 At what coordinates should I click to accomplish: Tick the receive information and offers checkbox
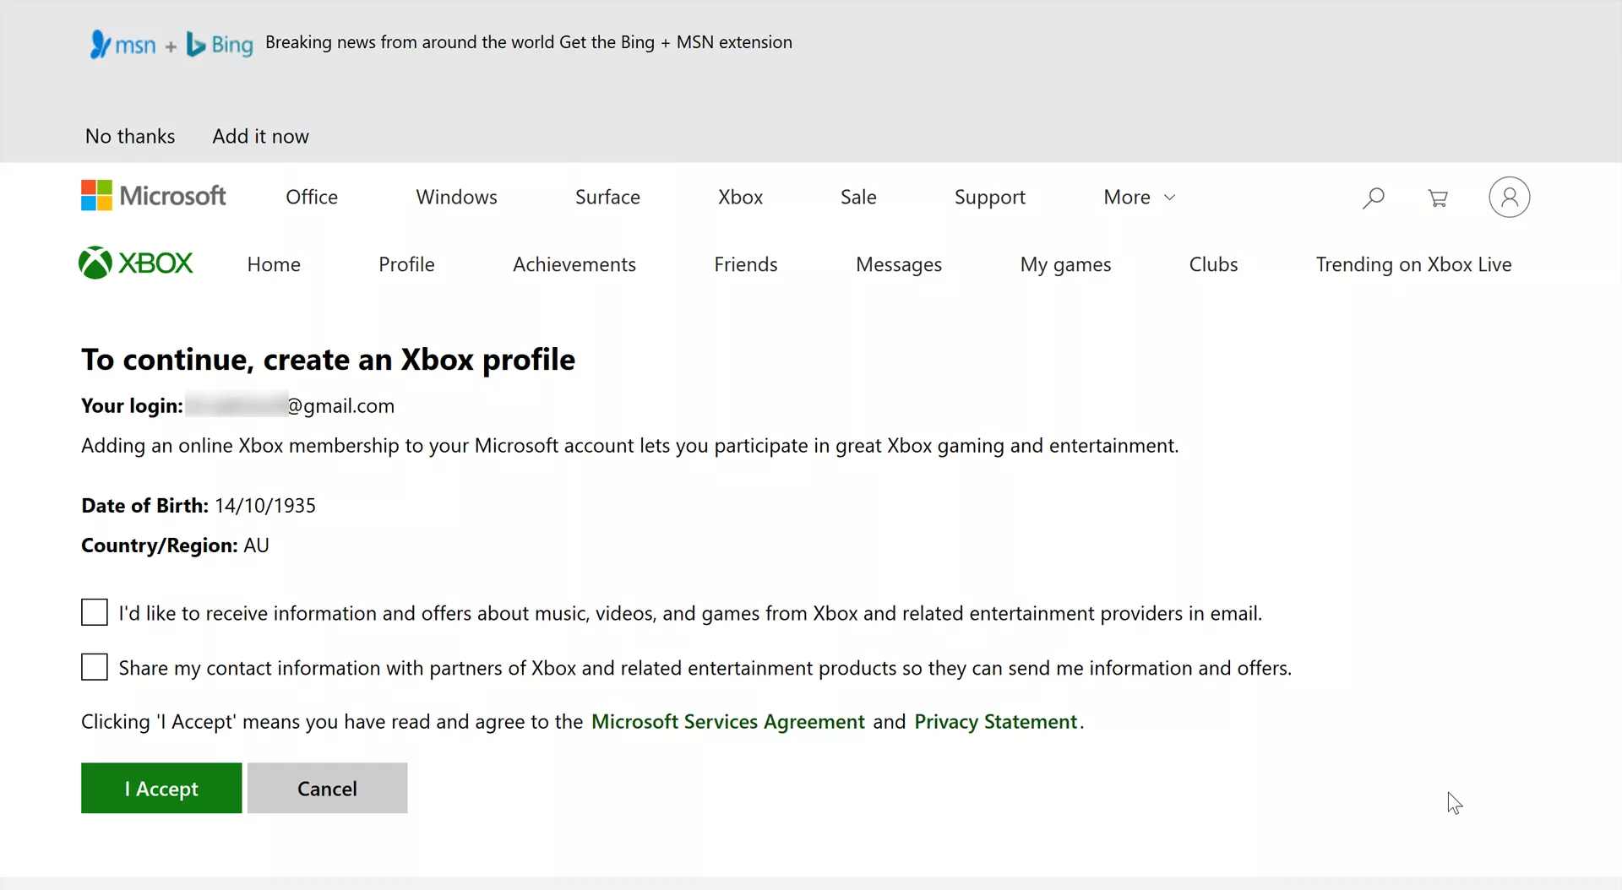(x=95, y=612)
